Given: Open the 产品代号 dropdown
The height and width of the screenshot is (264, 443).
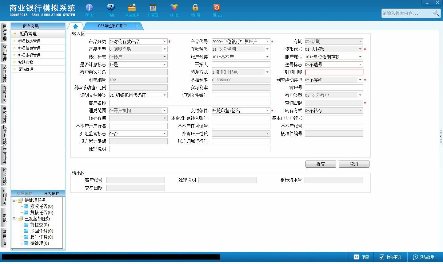Looking at the screenshot, I should point(267,41).
